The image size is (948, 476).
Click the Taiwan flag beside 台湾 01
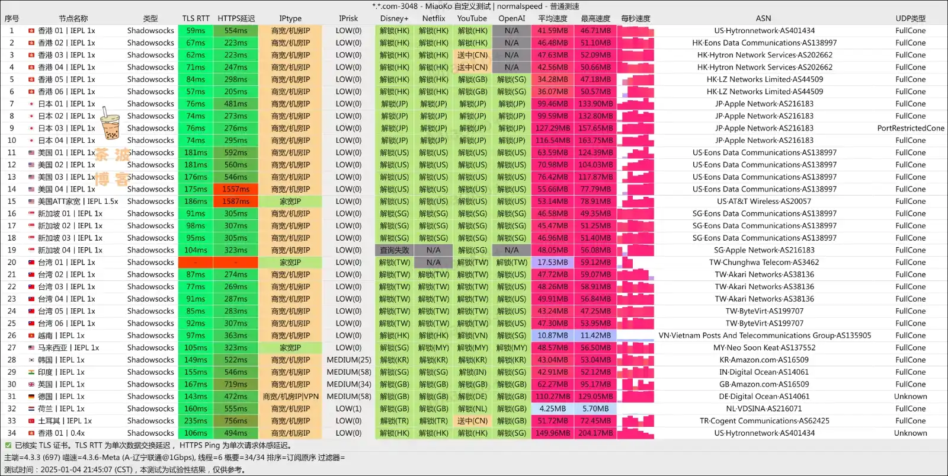tap(31, 263)
